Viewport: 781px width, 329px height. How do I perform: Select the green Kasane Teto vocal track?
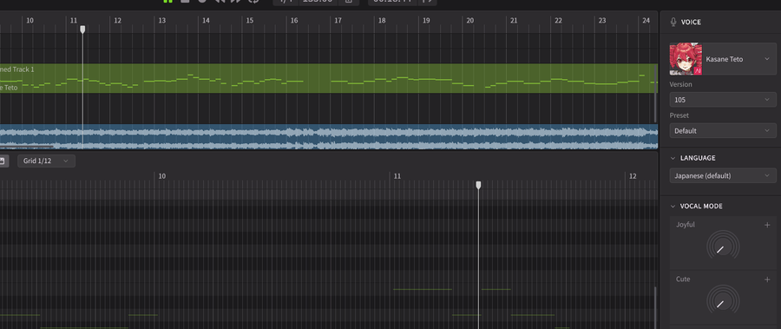tap(329, 78)
